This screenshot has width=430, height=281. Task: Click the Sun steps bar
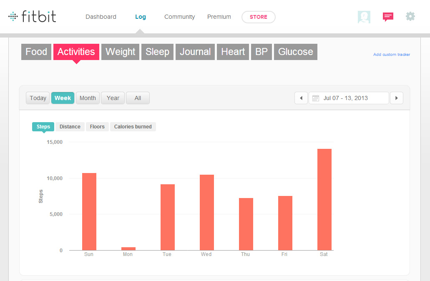tap(89, 212)
